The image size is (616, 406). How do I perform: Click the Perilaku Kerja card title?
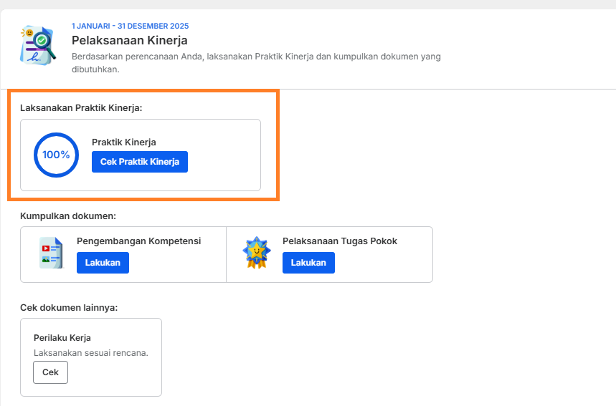click(62, 338)
